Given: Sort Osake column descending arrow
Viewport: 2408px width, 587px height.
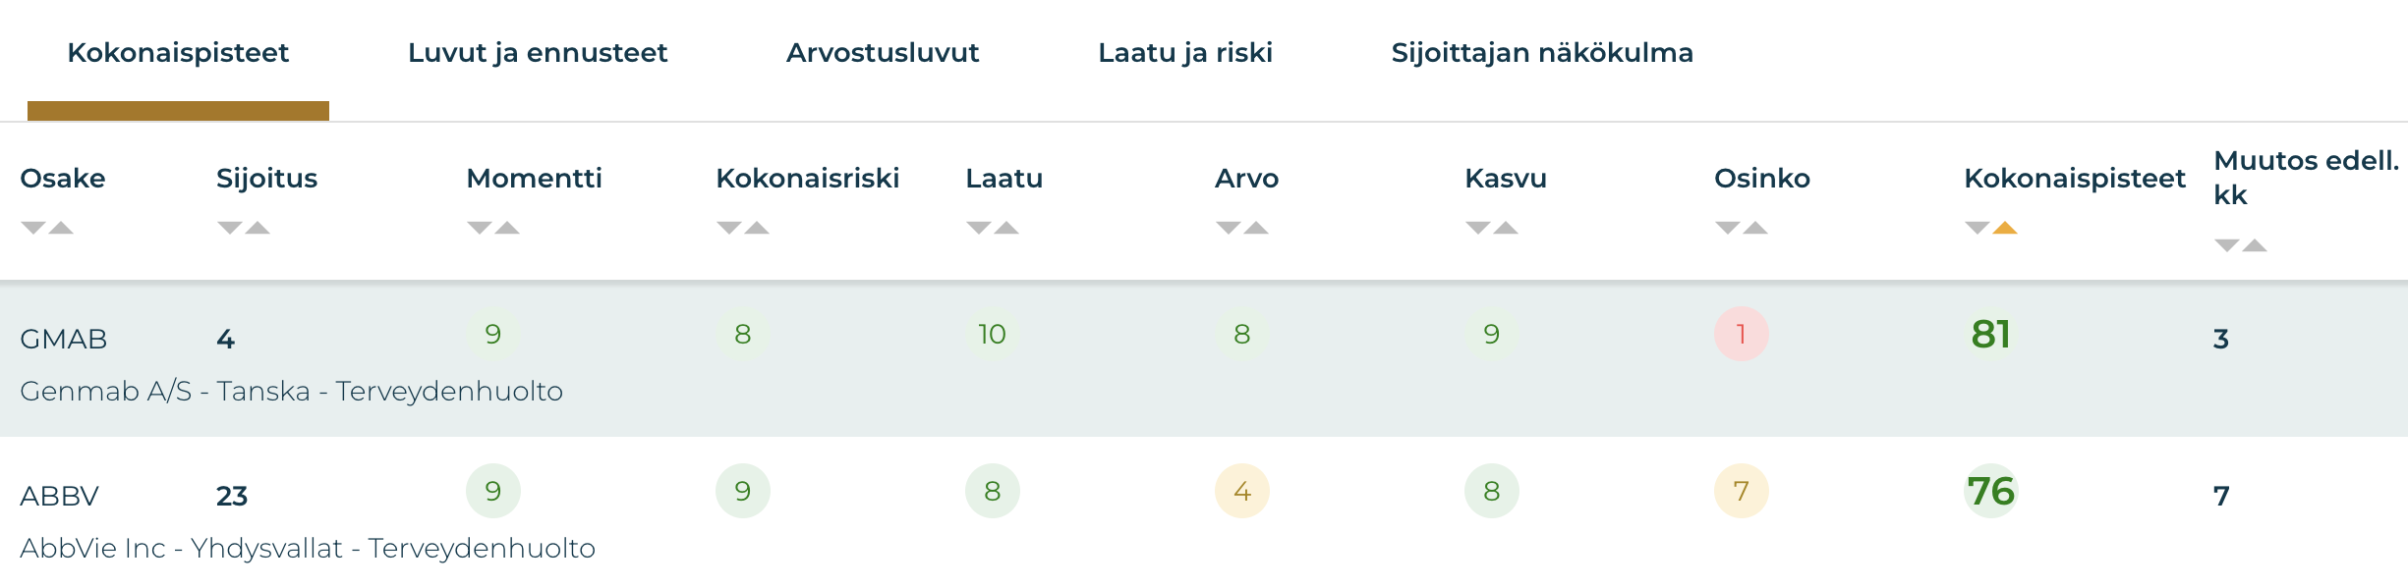Looking at the screenshot, I should [x=32, y=228].
